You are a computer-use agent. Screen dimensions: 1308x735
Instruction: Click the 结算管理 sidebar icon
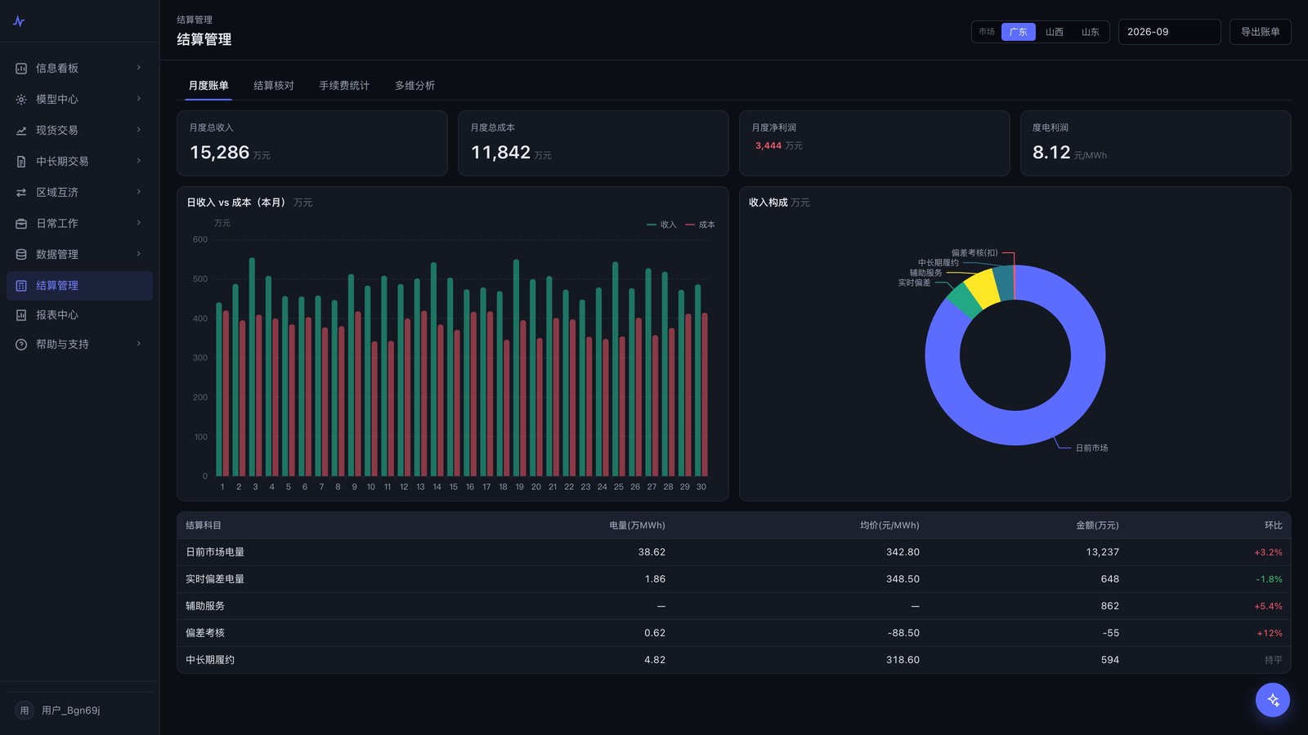pyautogui.click(x=21, y=286)
